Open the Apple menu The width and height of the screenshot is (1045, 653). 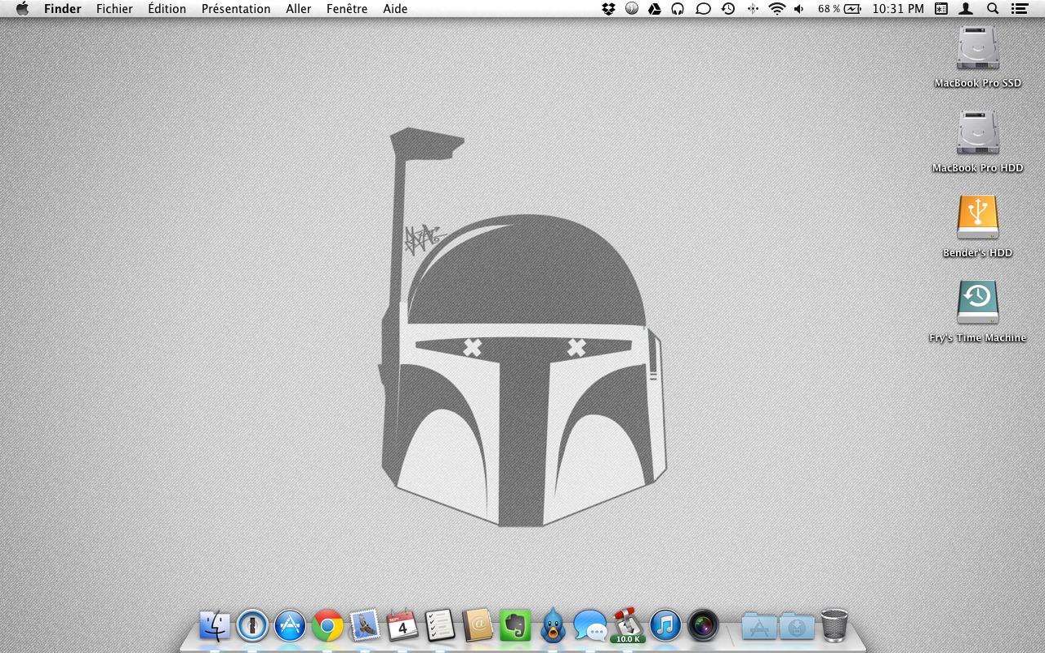click(22, 9)
